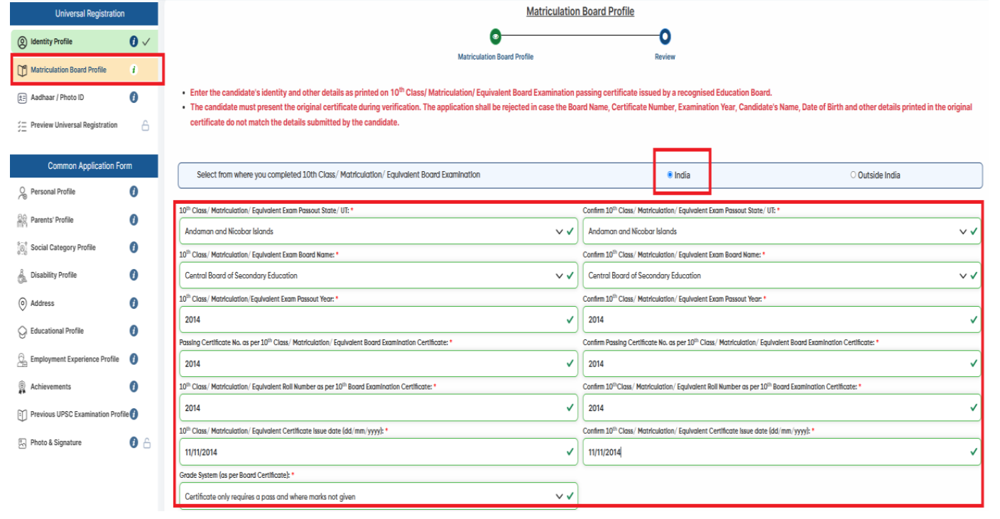Click info icon beside Personal Profile
The width and height of the screenshot is (1000, 519).
[x=134, y=192]
